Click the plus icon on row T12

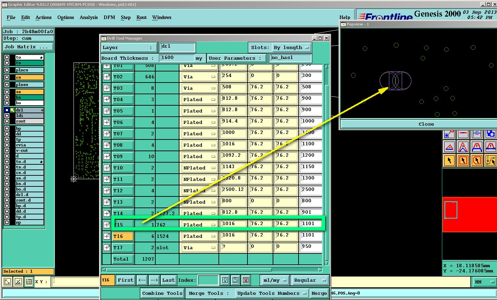(x=107, y=191)
